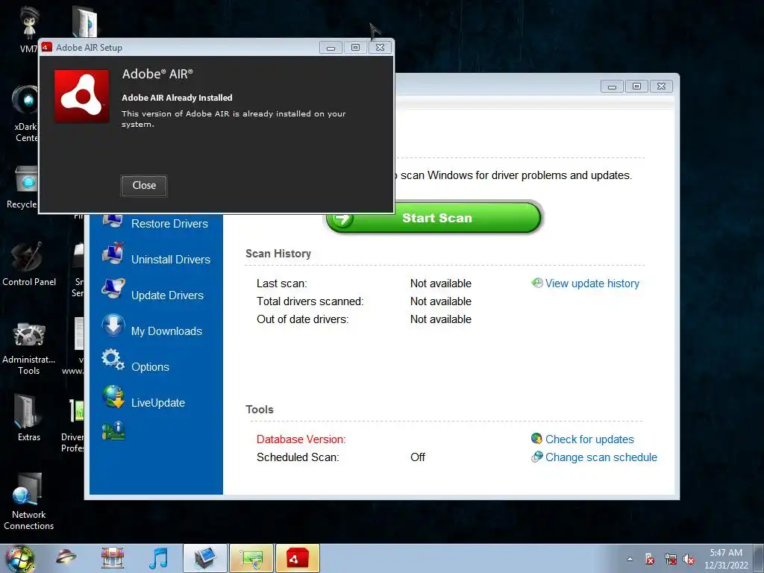Select the VM7 character desktop icon
The height and width of the screenshot is (573, 764).
tap(29, 29)
